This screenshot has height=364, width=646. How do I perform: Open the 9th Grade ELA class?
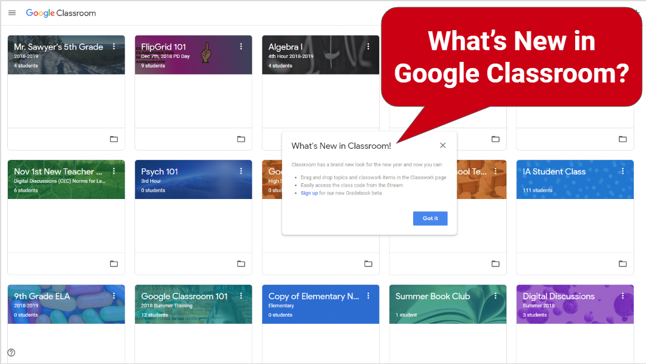(42, 296)
